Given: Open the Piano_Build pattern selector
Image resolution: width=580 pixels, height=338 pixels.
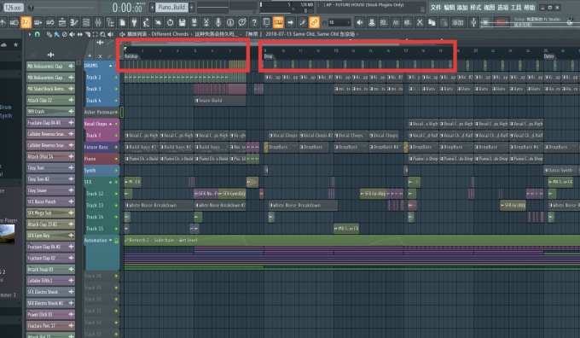Looking at the screenshot, I should [x=172, y=7].
